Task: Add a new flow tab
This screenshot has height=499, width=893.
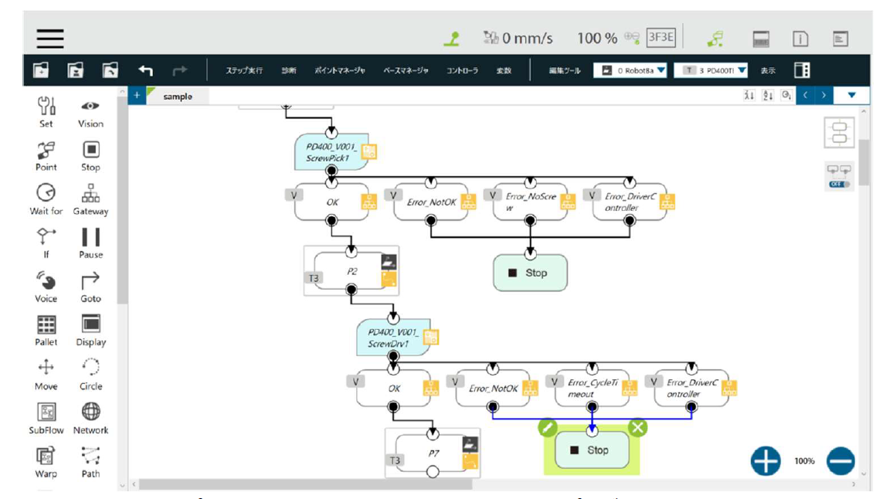Action: 137,95
